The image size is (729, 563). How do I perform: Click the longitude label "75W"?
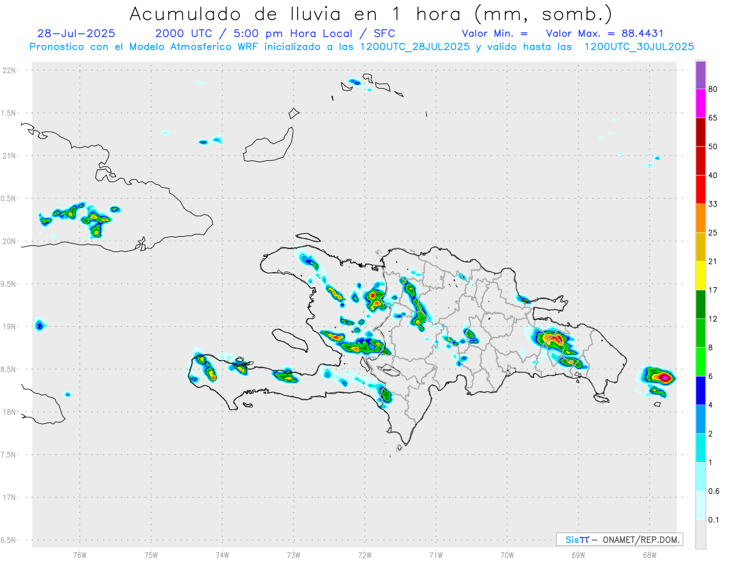click(151, 555)
